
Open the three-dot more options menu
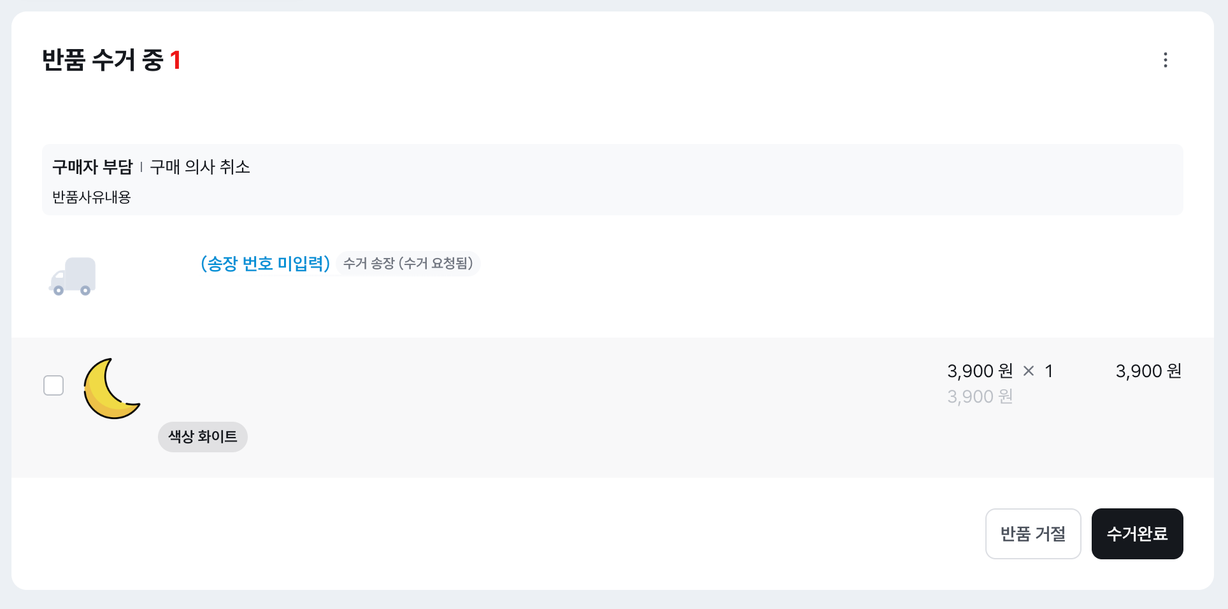coord(1165,60)
